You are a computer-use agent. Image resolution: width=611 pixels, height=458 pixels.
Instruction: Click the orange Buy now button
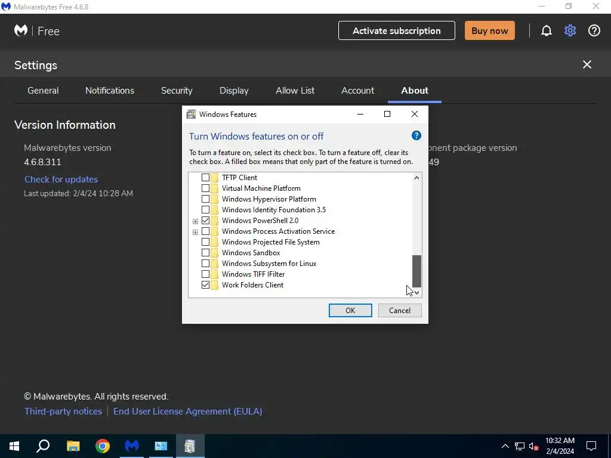pos(489,31)
